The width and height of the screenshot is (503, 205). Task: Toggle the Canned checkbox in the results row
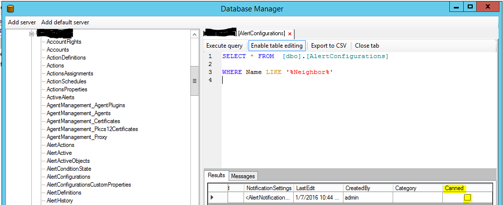coord(467,198)
